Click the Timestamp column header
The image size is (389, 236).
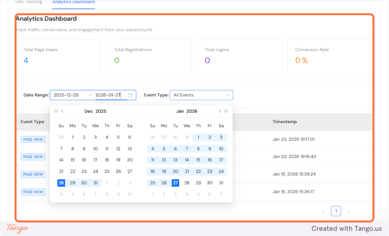(285, 122)
